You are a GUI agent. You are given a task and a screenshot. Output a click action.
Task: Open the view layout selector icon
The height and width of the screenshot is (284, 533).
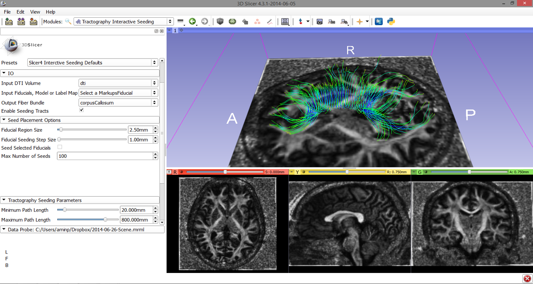[x=285, y=22]
